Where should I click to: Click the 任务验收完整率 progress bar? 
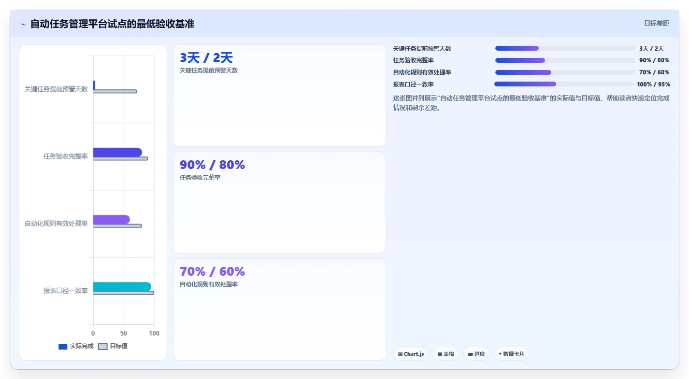(565, 60)
